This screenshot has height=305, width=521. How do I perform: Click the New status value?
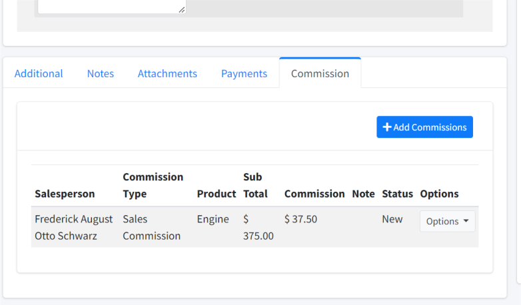point(392,219)
